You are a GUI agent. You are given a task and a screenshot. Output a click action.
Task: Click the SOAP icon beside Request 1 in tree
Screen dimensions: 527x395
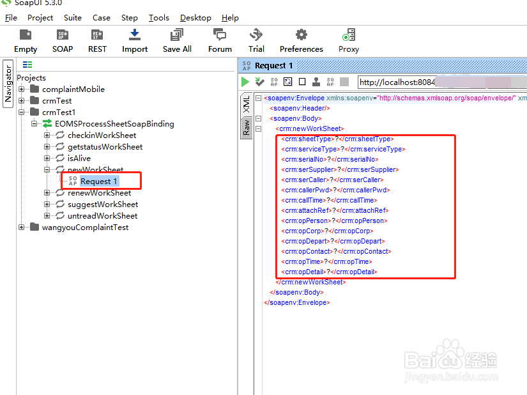pos(73,181)
